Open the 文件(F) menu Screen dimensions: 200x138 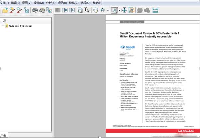pos(4,3)
